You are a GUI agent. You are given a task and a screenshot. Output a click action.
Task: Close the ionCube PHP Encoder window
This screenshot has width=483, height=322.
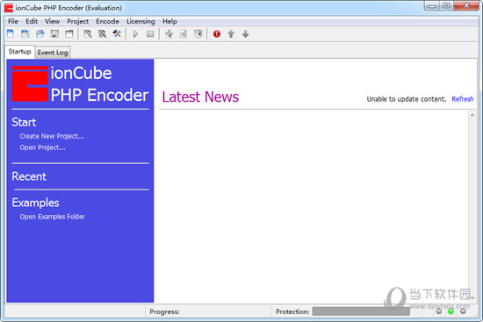466,6
